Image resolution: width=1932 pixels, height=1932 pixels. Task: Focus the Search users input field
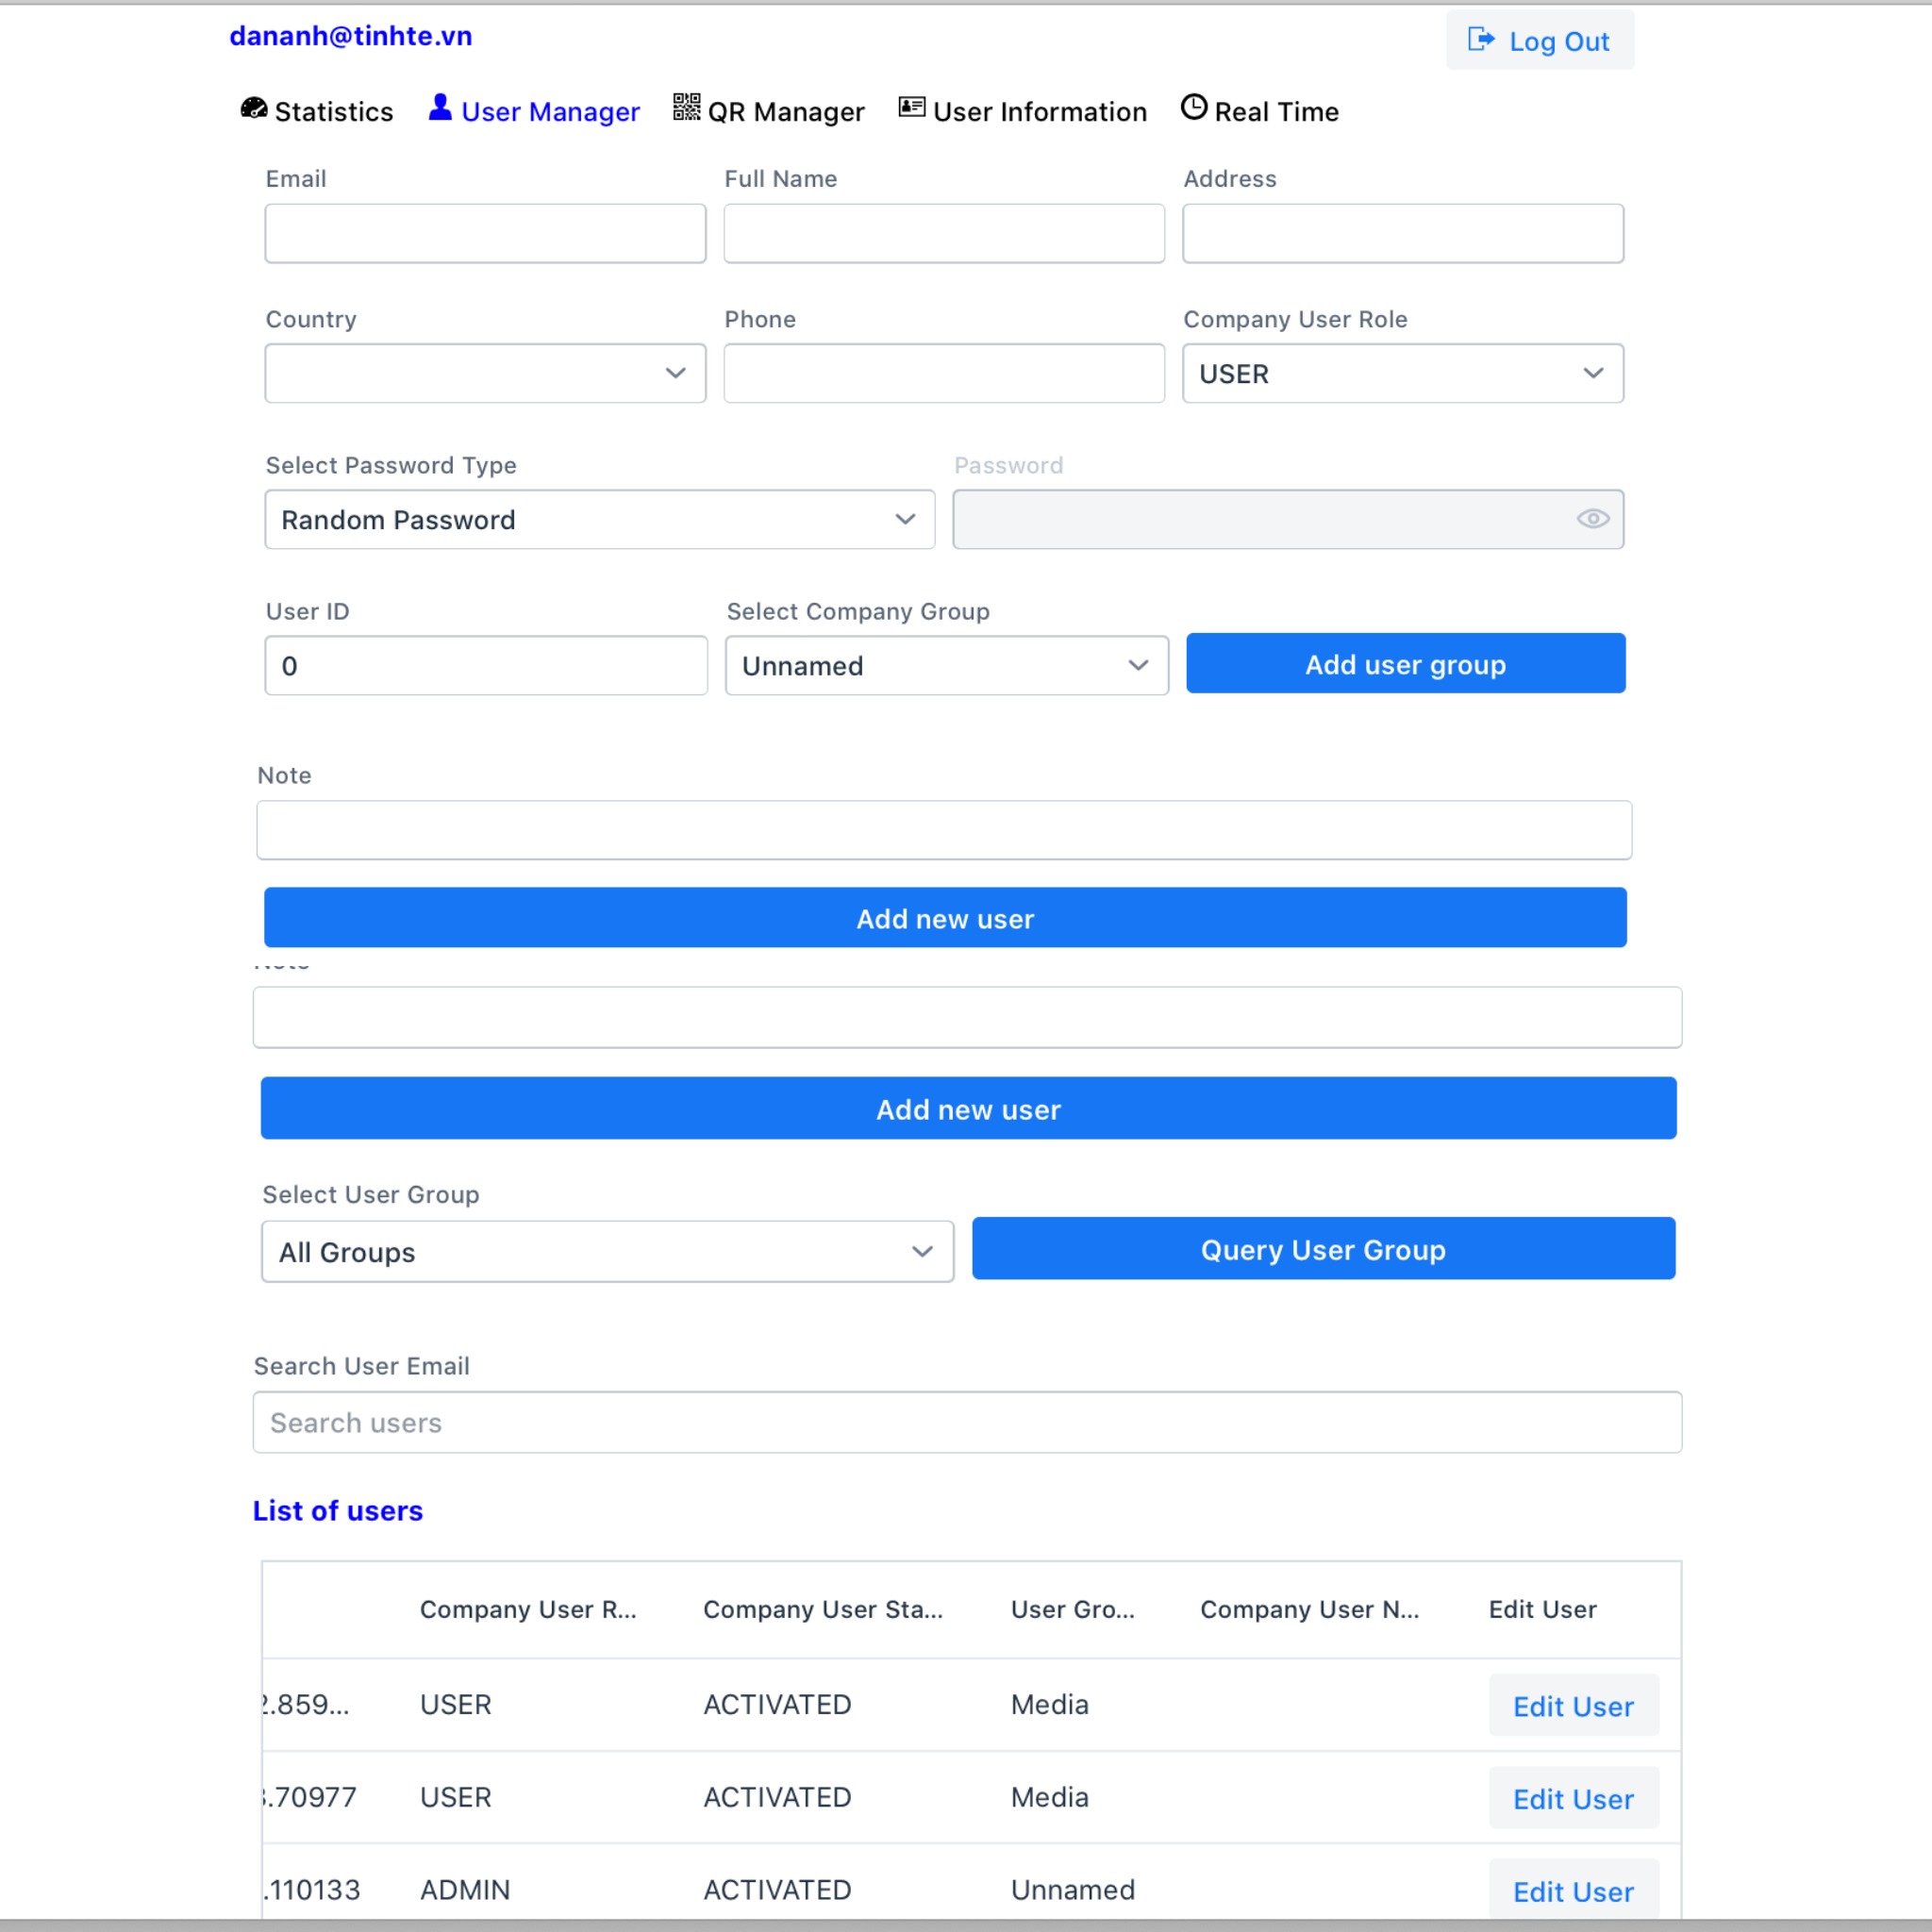point(967,1422)
